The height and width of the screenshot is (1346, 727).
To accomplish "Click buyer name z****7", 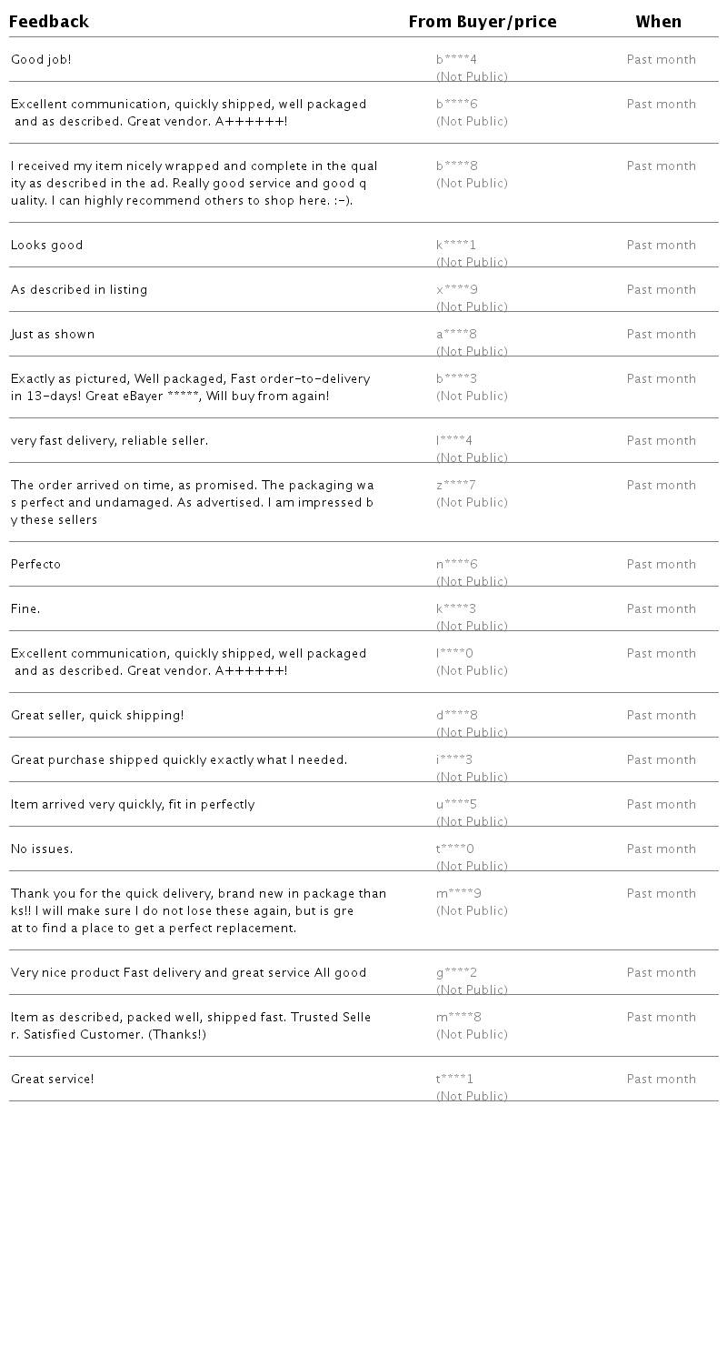I will pyautogui.click(x=456, y=486).
